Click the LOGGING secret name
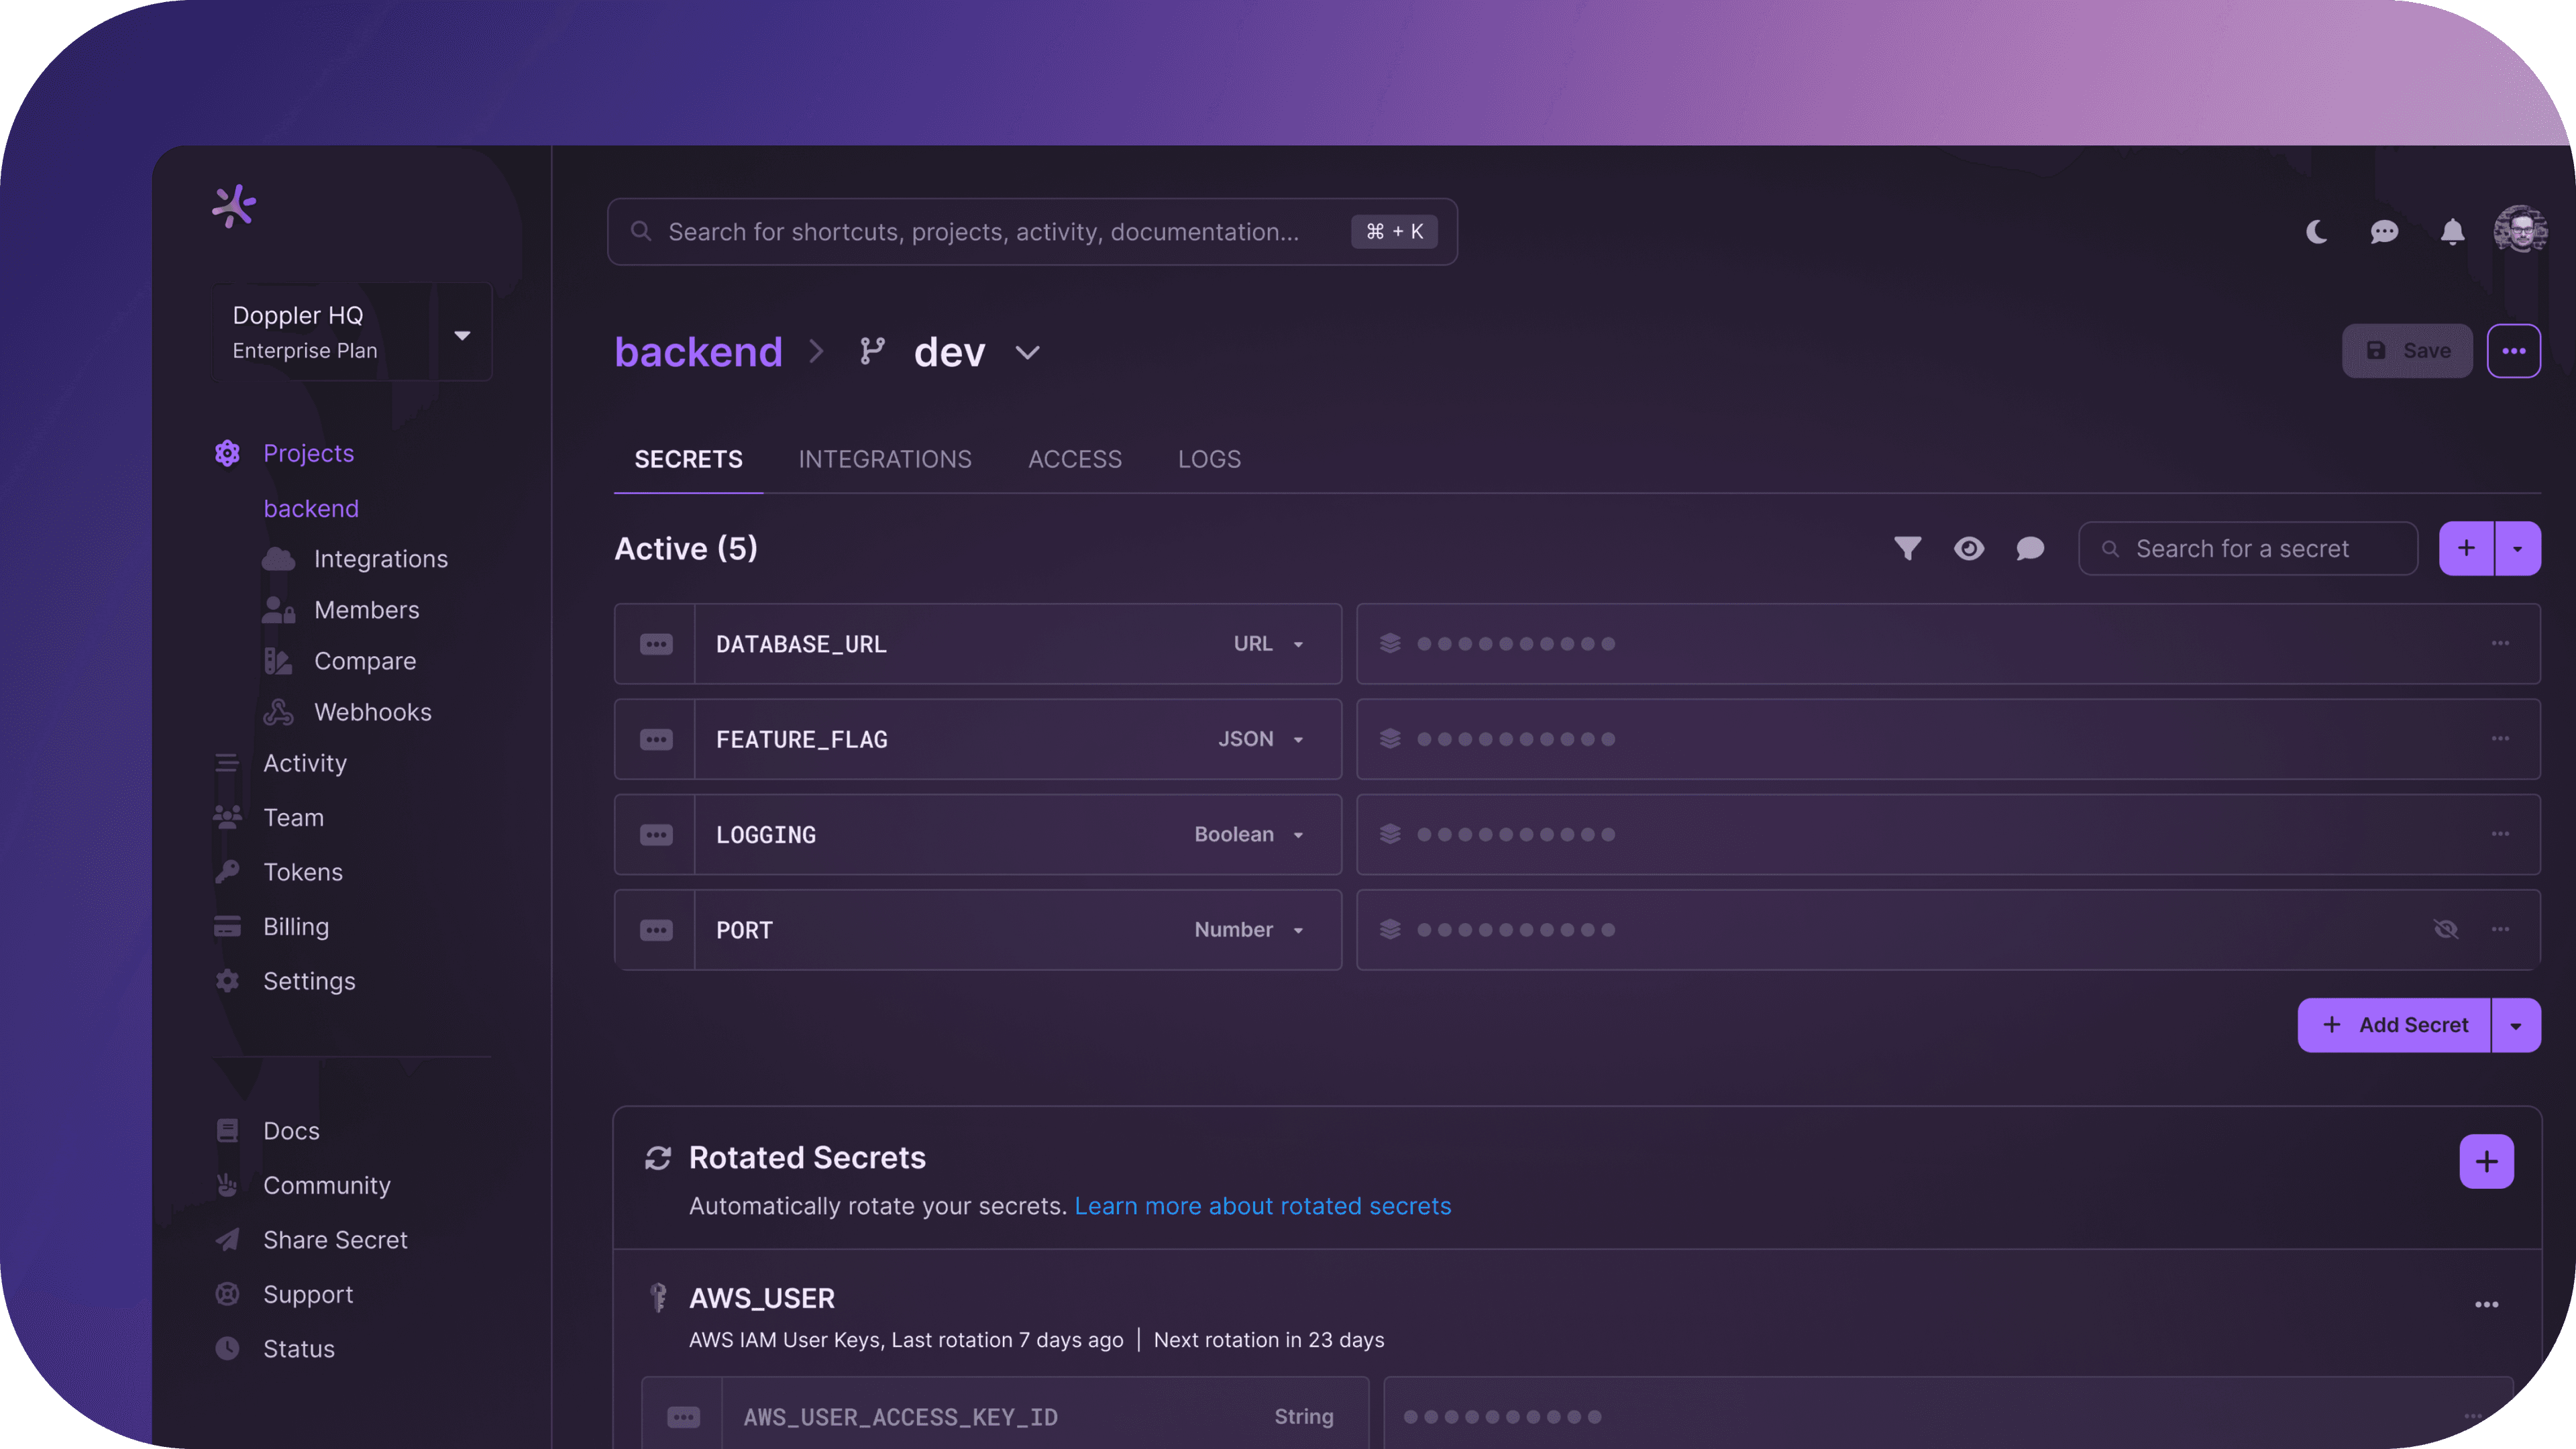Viewport: 2576px width, 1449px height. click(x=765, y=835)
